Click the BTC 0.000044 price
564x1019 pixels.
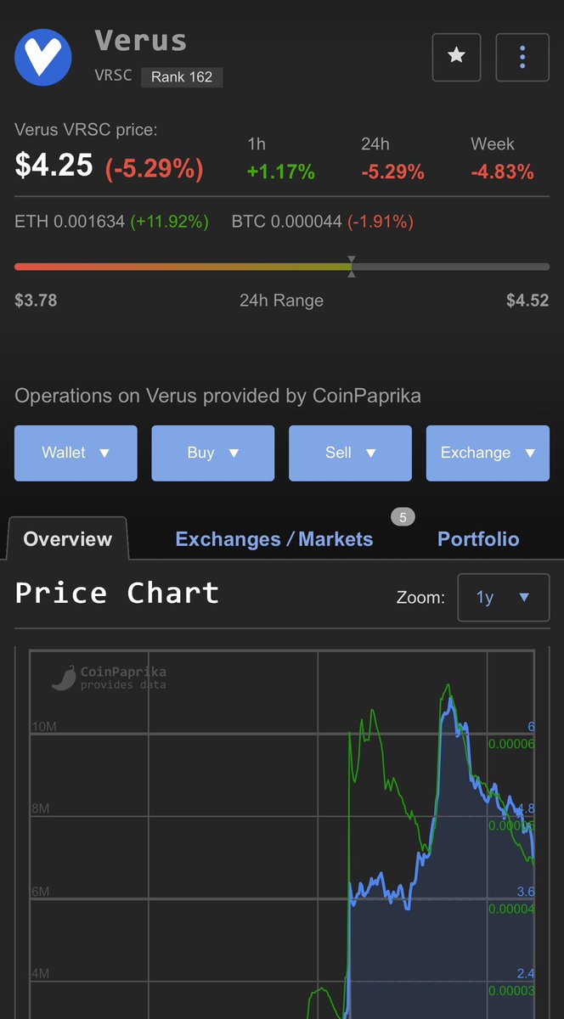pos(287,222)
